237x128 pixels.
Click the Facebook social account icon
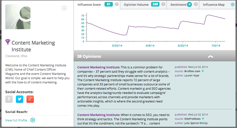(9, 99)
